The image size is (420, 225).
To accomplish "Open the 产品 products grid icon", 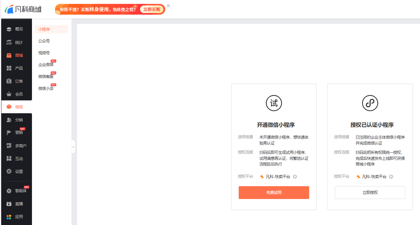I will tap(9, 68).
